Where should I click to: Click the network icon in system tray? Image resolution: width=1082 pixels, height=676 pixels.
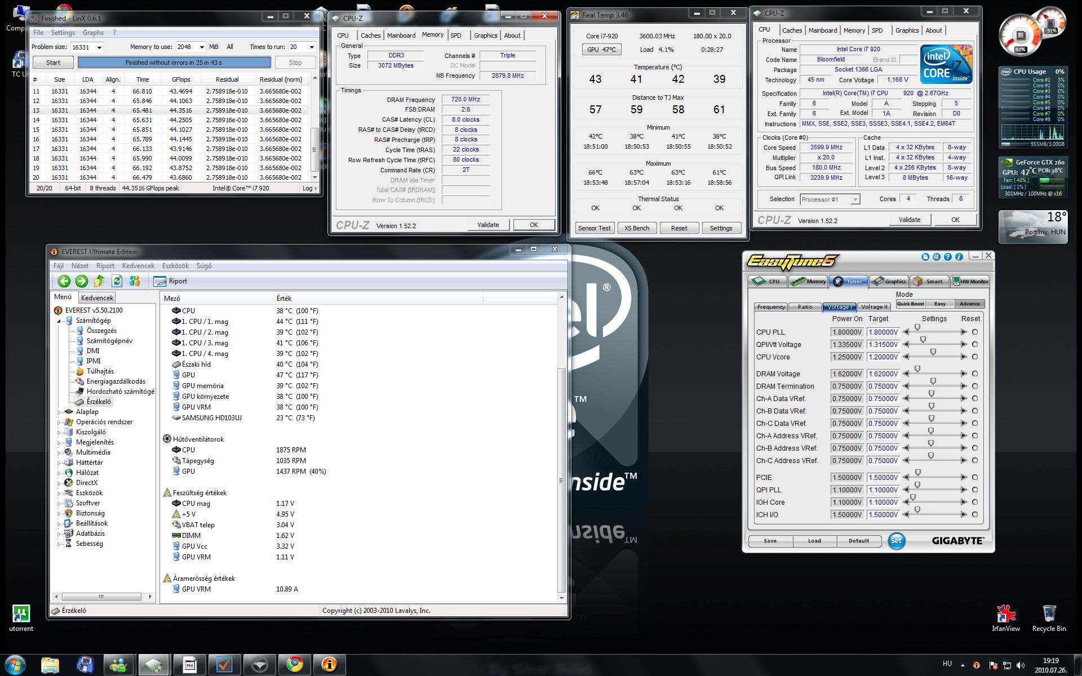[x=1007, y=665]
